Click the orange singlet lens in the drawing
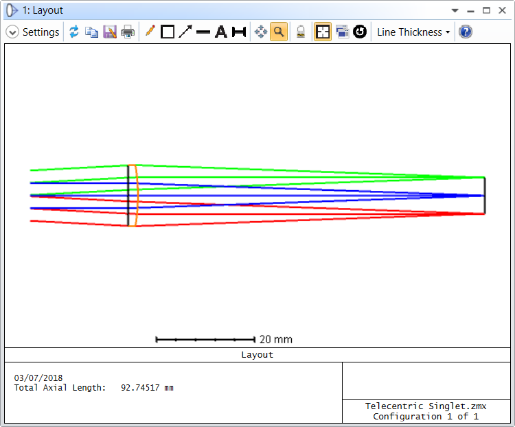The height and width of the screenshot is (427, 515). [x=133, y=196]
